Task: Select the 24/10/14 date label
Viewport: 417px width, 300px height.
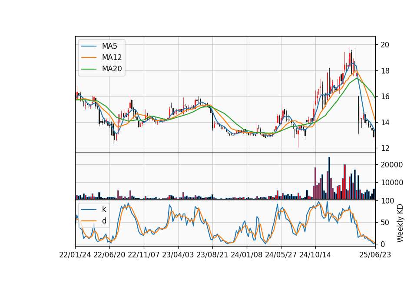Action: 315,255
